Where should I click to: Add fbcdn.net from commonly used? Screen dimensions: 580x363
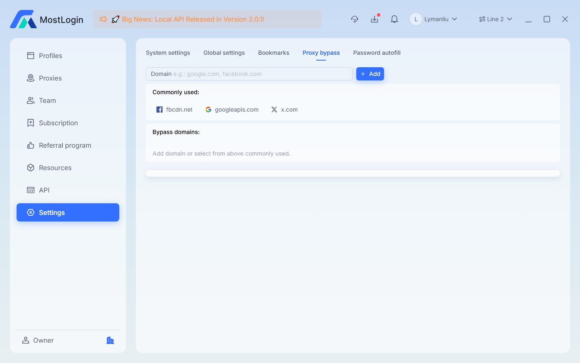pos(174,110)
